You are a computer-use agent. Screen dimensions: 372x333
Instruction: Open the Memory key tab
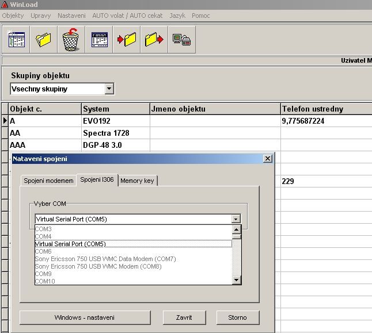tap(137, 181)
